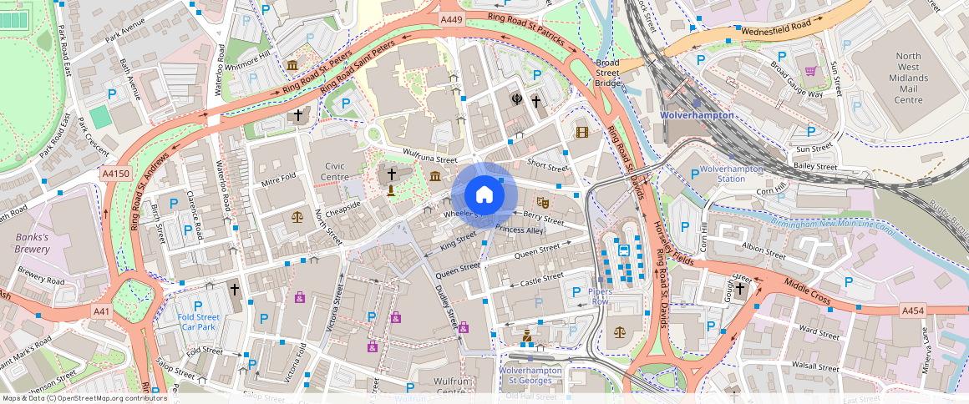The width and height of the screenshot is (969, 404).
Task: Click the shopping cart icon near Broad Gauge Way
Action: [809, 71]
